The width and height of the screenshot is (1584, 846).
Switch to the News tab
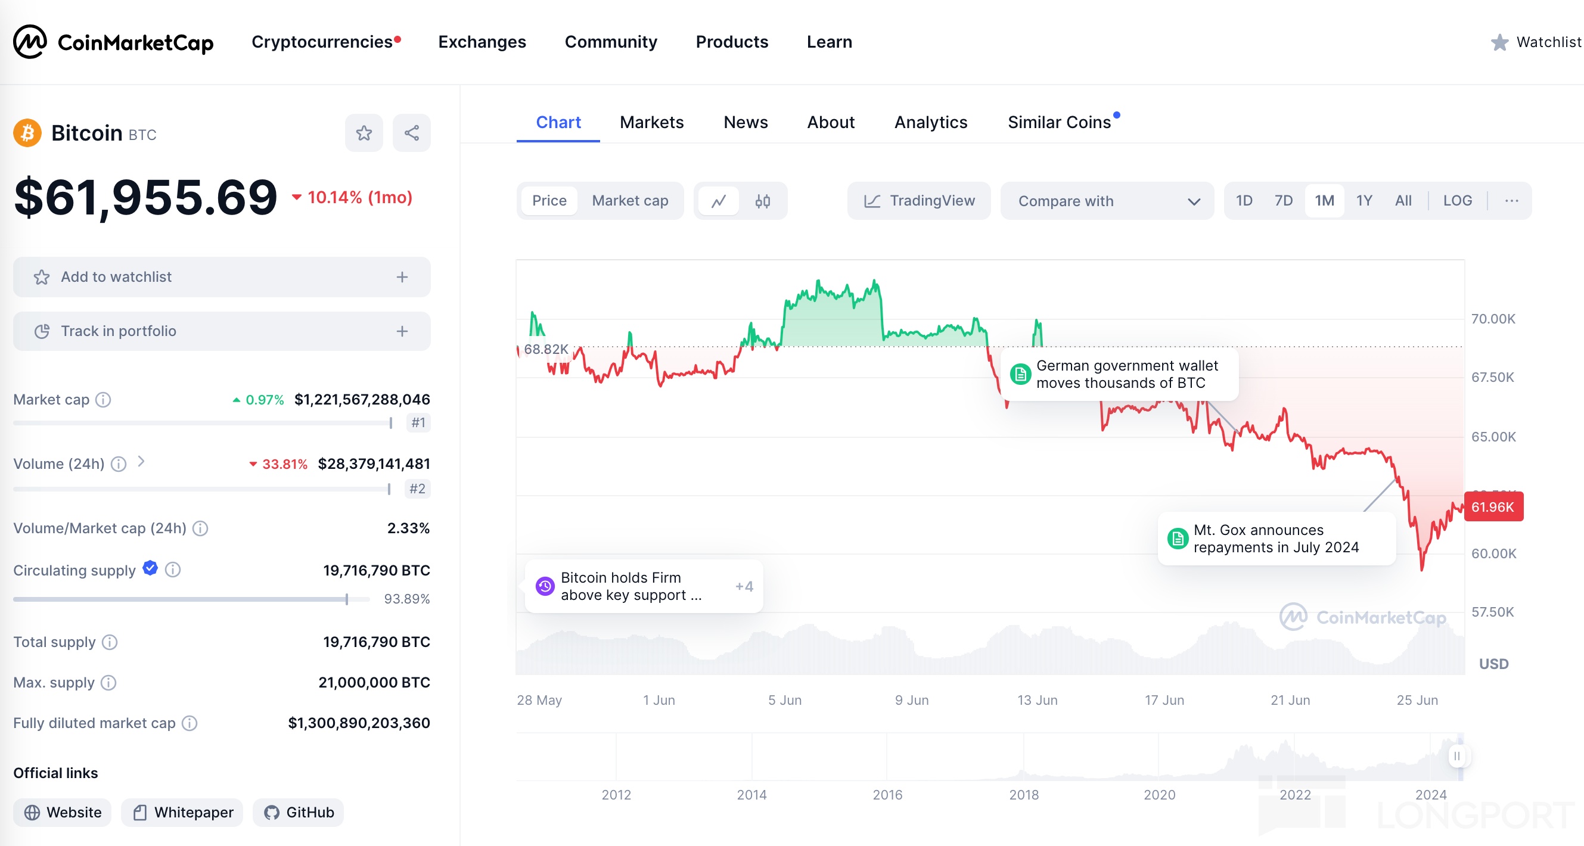[x=746, y=123]
